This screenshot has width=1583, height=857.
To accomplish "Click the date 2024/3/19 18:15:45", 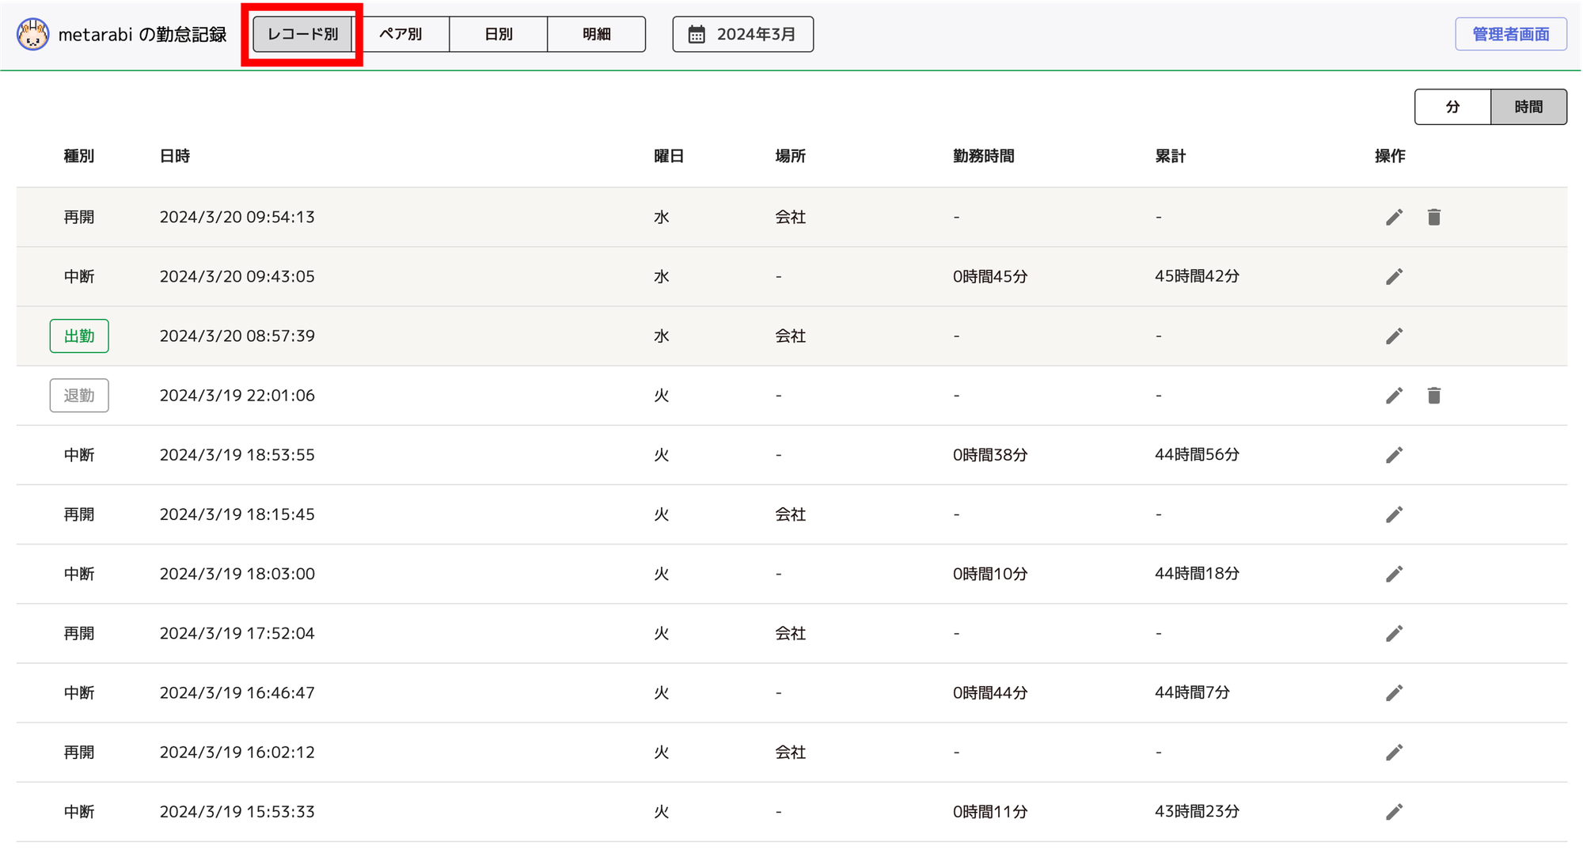I will (237, 514).
